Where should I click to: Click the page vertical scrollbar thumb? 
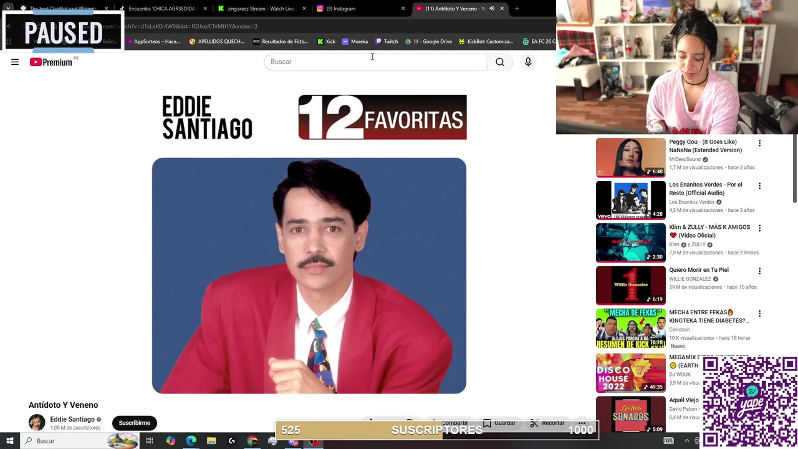[794, 168]
